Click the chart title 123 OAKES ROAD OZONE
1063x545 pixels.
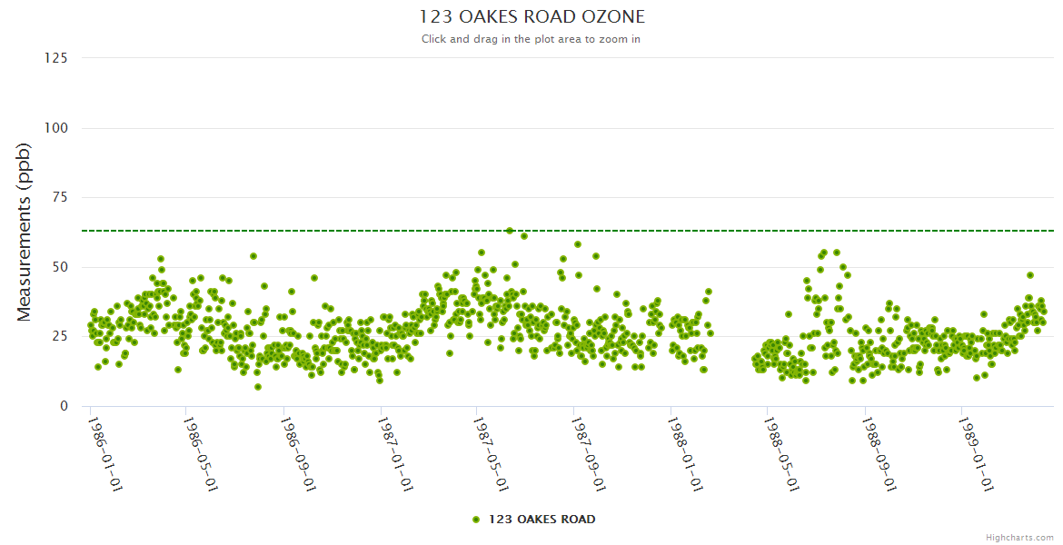(531, 16)
